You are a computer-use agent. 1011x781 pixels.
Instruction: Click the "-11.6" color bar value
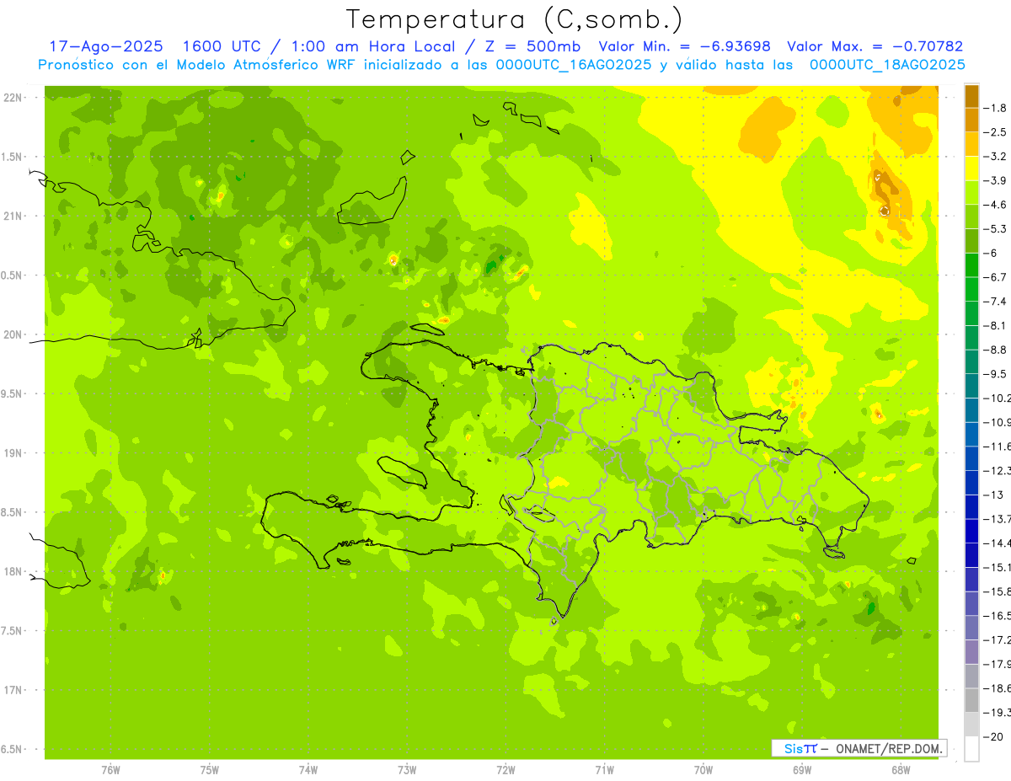tap(998, 447)
